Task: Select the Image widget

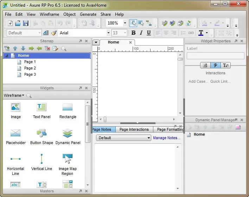Action: tap(15, 110)
